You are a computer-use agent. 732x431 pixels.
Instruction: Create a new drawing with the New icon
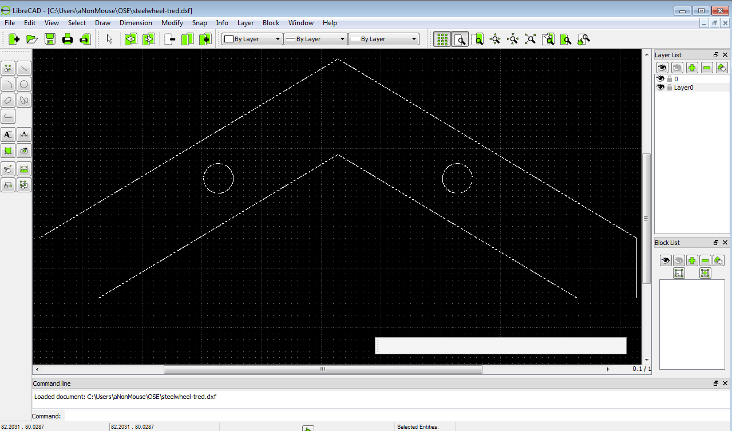coord(14,39)
